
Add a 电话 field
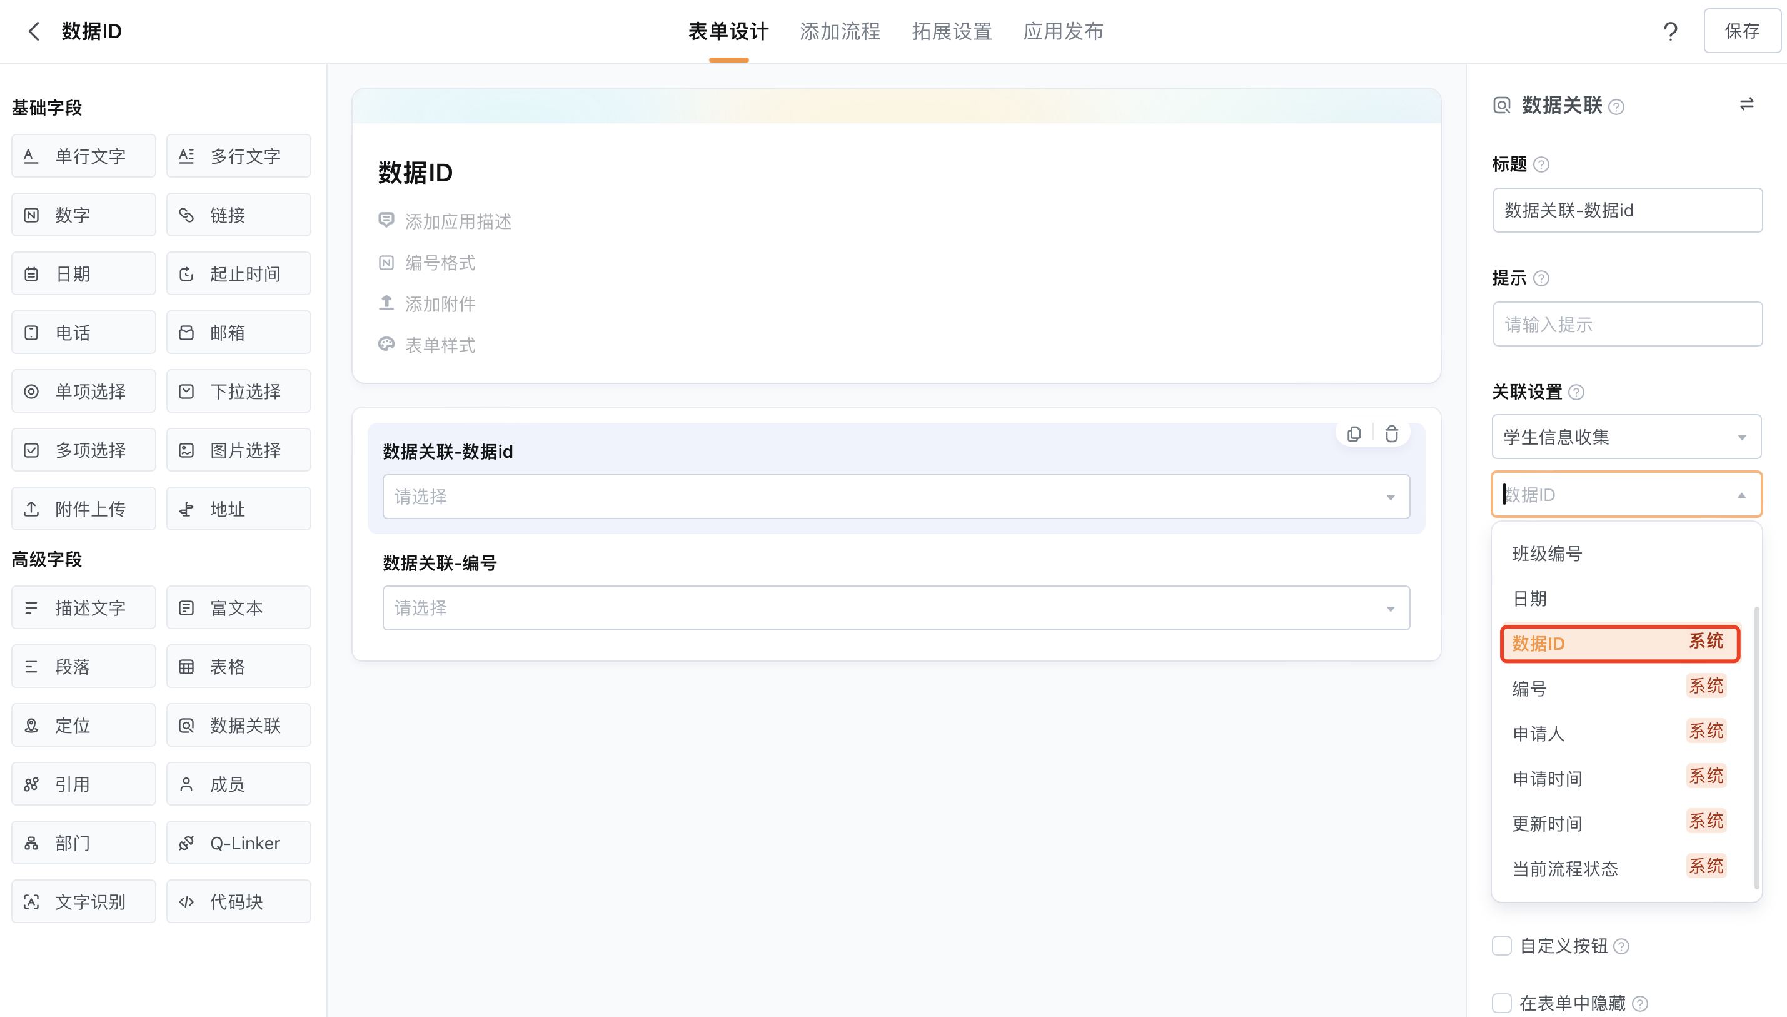(84, 331)
